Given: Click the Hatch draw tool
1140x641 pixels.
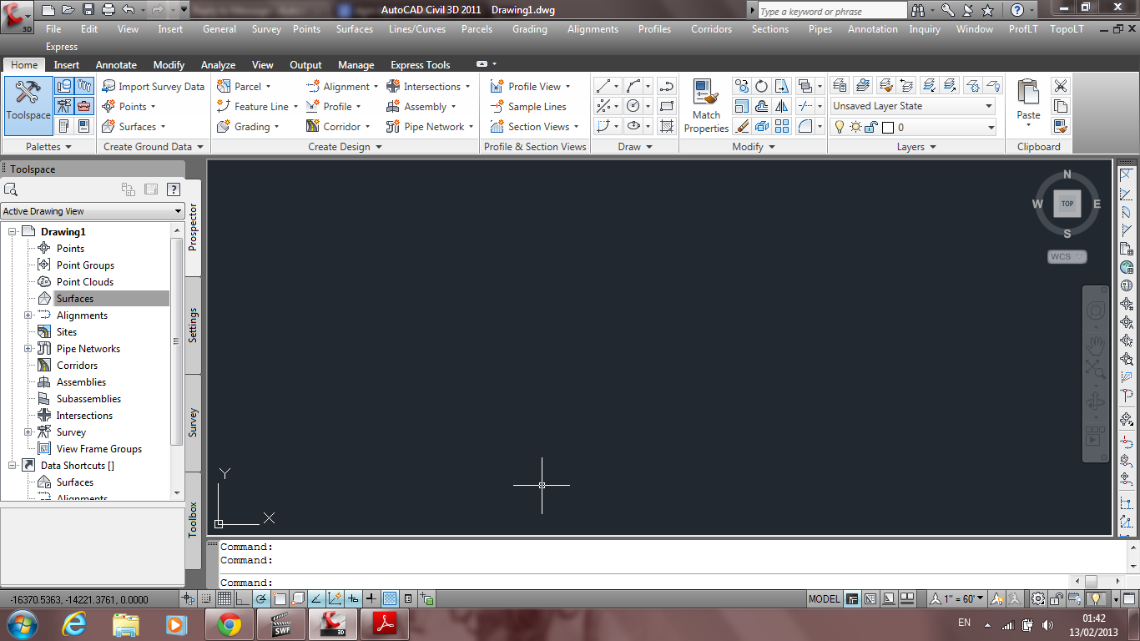Looking at the screenshot, I should pos(666,126).
